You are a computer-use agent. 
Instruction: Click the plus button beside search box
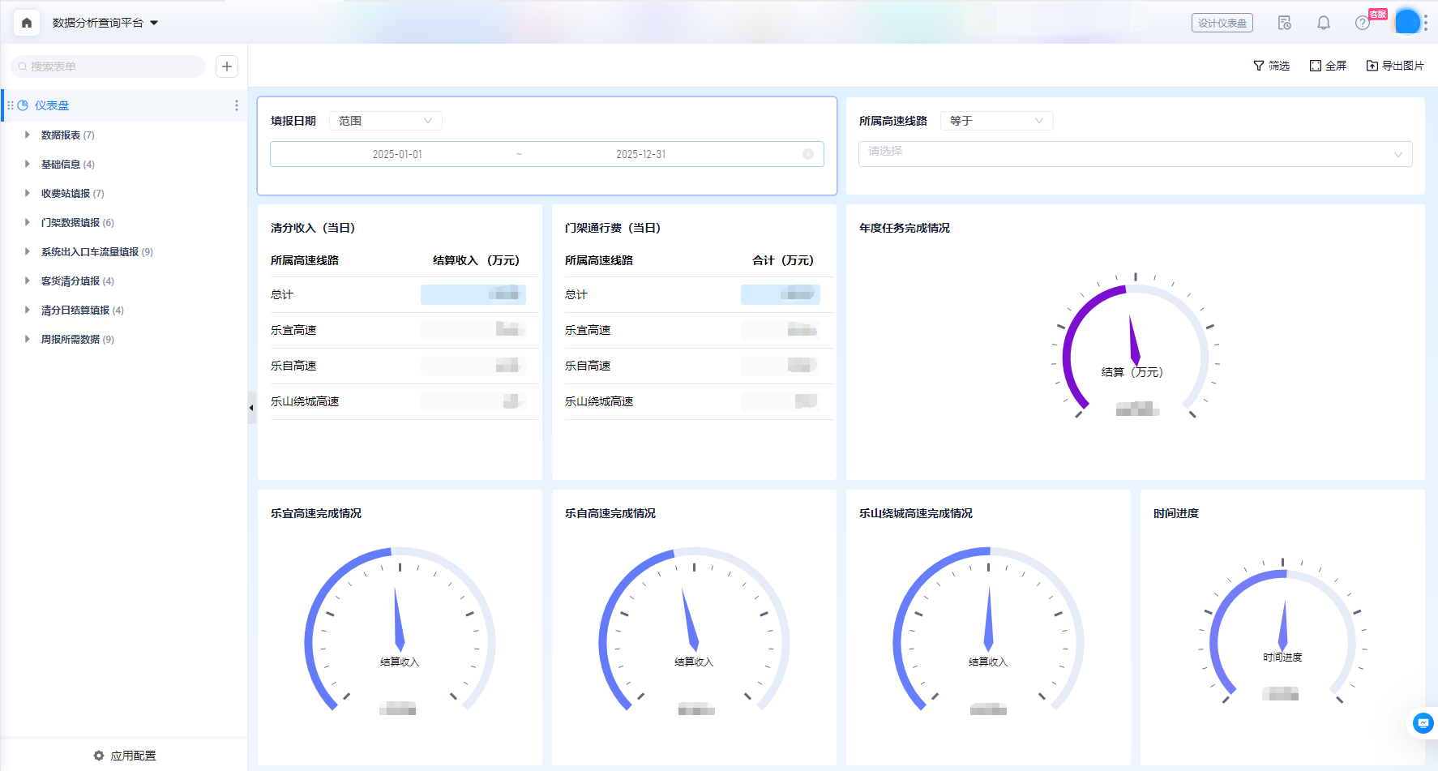tap(227, 66)
